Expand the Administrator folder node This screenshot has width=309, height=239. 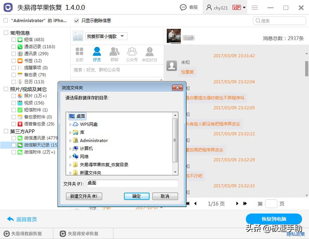click(70, 141)
